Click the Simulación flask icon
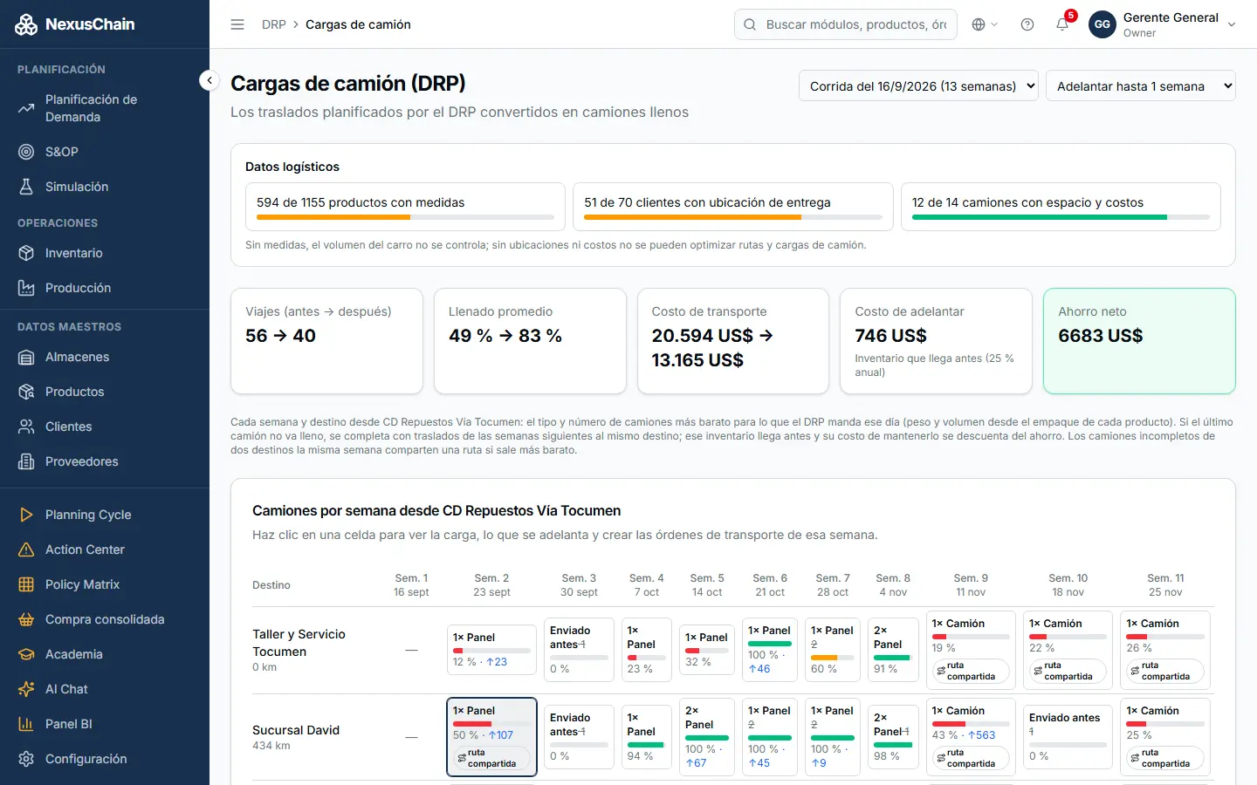The width and height of the screenshot is (1257, 785). pos(26,187)
